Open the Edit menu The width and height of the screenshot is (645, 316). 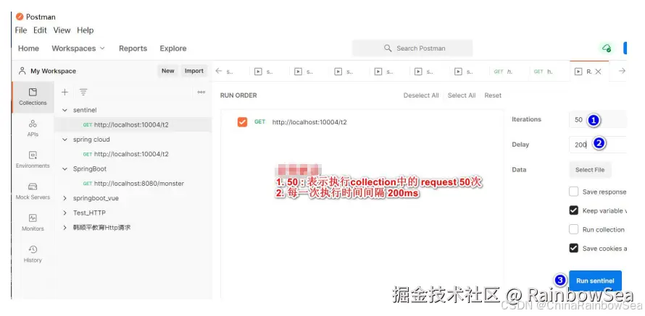point(40,30)
